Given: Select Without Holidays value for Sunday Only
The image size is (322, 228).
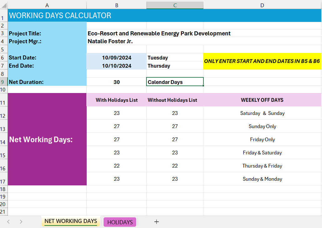Looking at the screenshot, I should coord(175,126).
